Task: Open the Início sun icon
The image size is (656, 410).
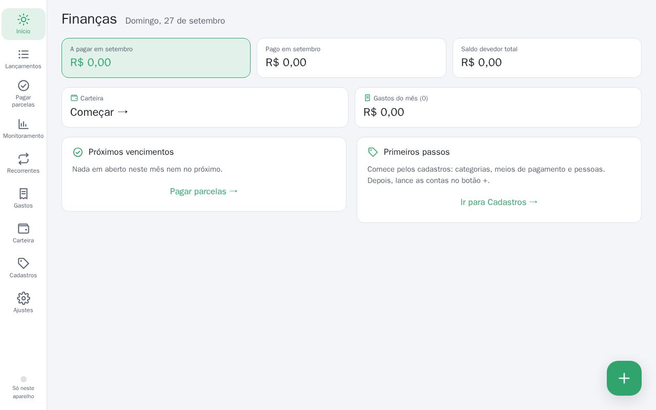Action: [24, 20]
